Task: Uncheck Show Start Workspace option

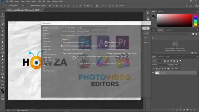Action: point(62,46)
